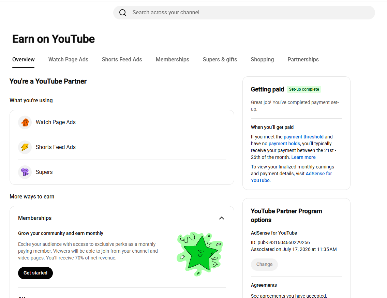Click the Change AdSense button

(264, 265)
